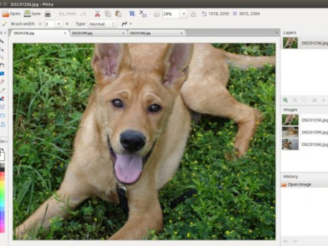The width and height of the screenshot is (328, 246).
Task: Click the Cut scissors icon
Action: 97,14
